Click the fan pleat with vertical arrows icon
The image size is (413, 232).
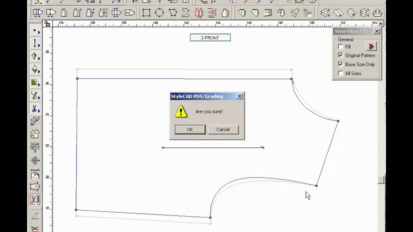325,13
